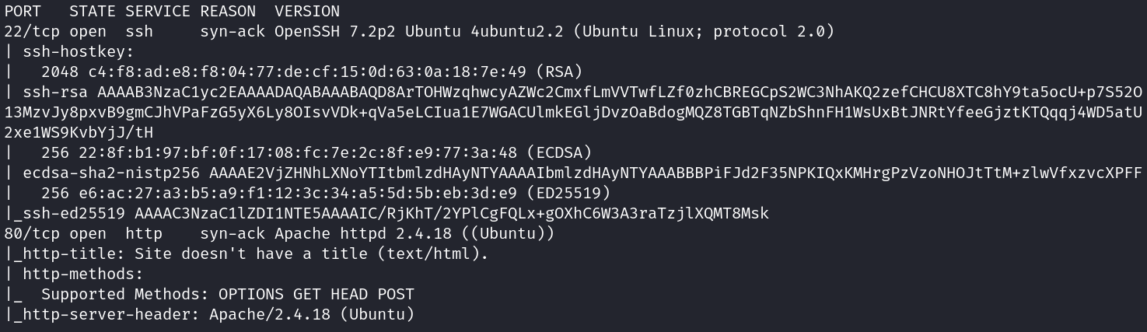Viewport: 1147px width, 332px height.
Task: Click the ecdsa-sha2-nistp256 key label
Action: tap(111, 173)
